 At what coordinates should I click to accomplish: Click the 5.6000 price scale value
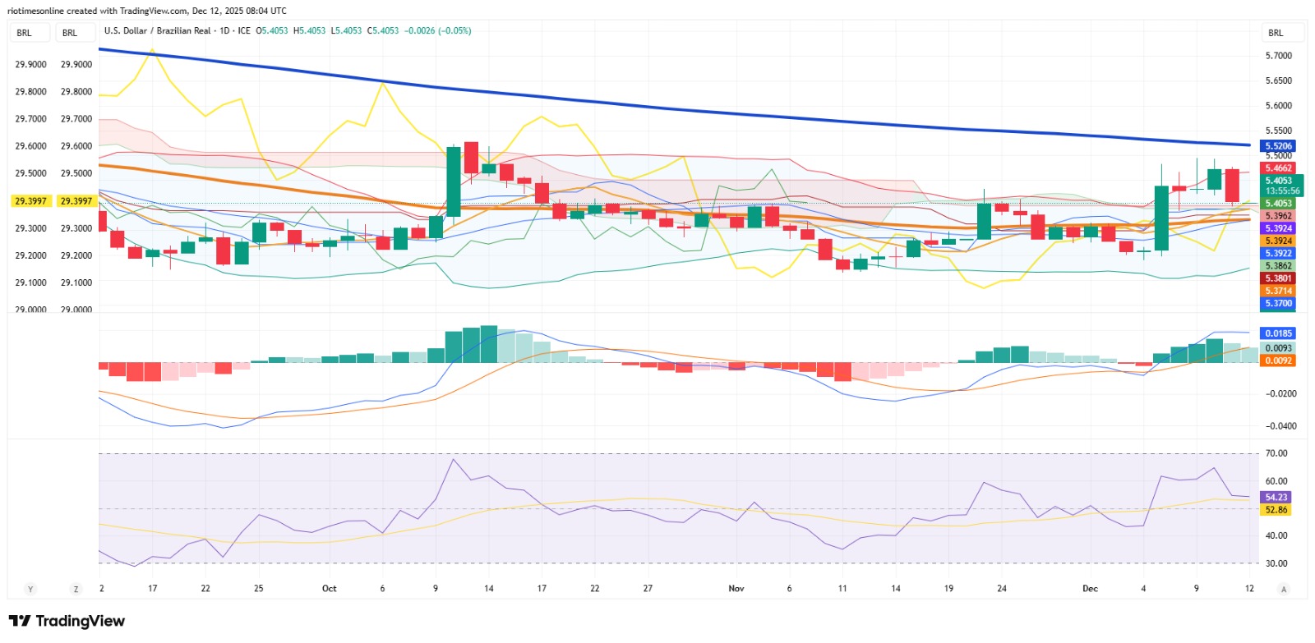tap(1279, 106)
